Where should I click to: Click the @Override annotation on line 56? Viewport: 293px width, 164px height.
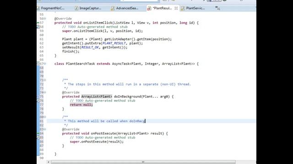tap(63, 19)
